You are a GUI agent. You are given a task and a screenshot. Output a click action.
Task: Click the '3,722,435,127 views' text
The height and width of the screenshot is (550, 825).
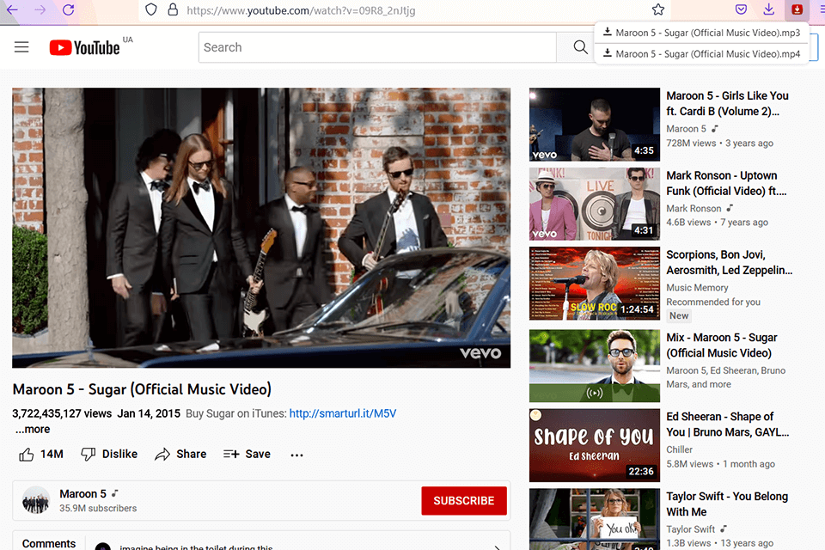pyautogui.click(x=62, y=413)
